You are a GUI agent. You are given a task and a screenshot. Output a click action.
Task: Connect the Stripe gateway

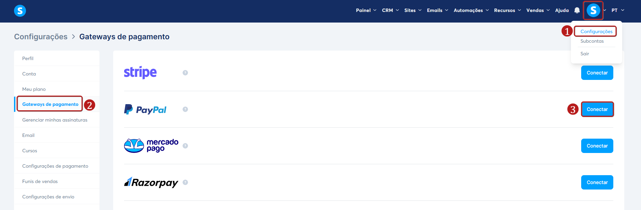click(597, 73)
